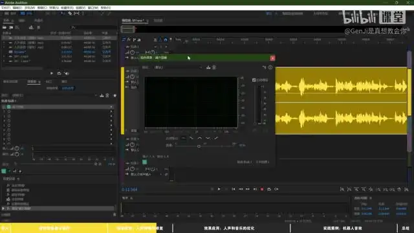Toggle auto-play speaker icon in Files panel
The image size is (414, 233).
[67, 73]
